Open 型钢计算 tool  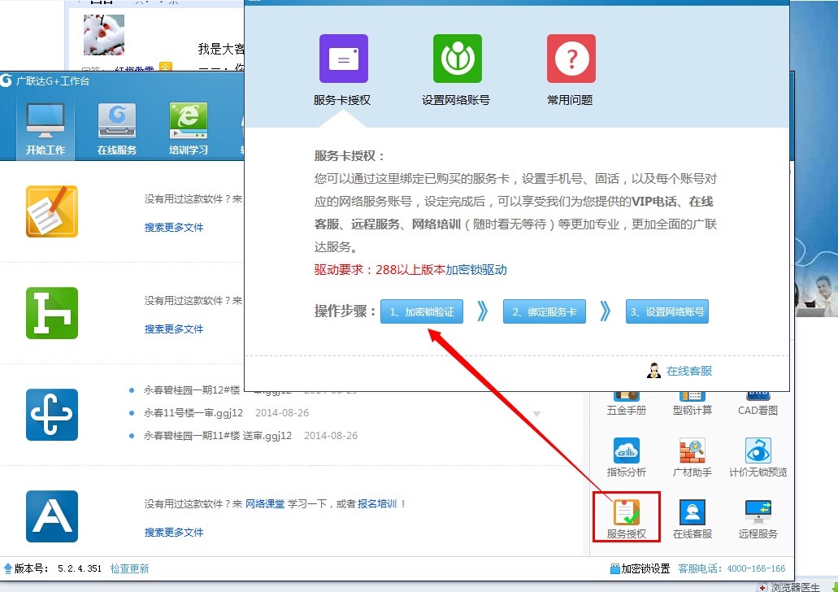(692, 404)
